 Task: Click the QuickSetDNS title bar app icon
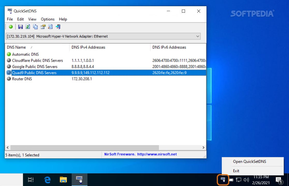10,11
